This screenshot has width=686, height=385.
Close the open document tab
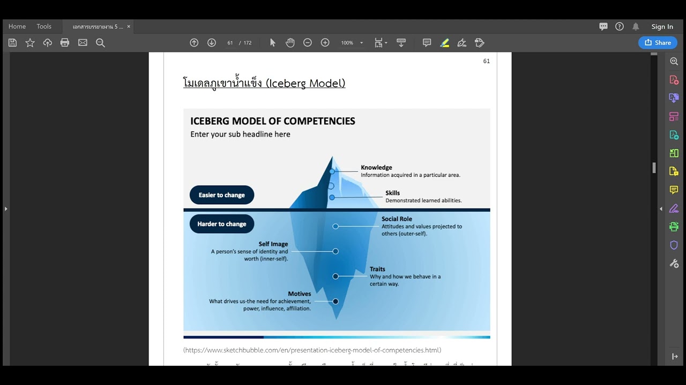(129, 27)
